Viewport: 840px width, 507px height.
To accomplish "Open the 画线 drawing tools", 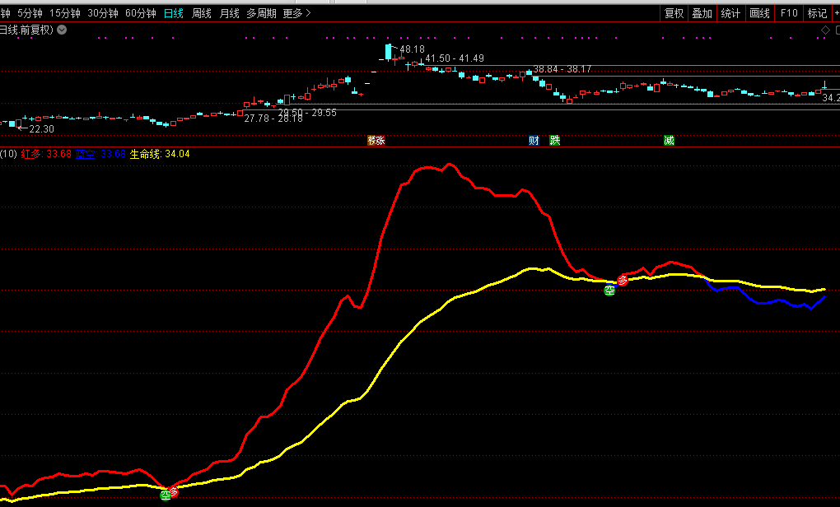I will coord(759,13).
